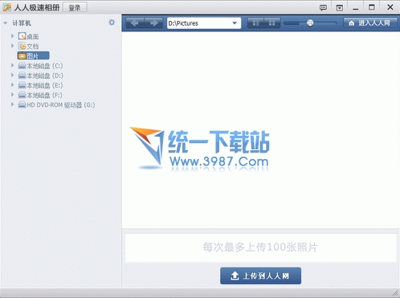400x298 pixels.
Task: Click the drive icon for 本地磁盘 (C:)
Action: click(x=22, y=66)
